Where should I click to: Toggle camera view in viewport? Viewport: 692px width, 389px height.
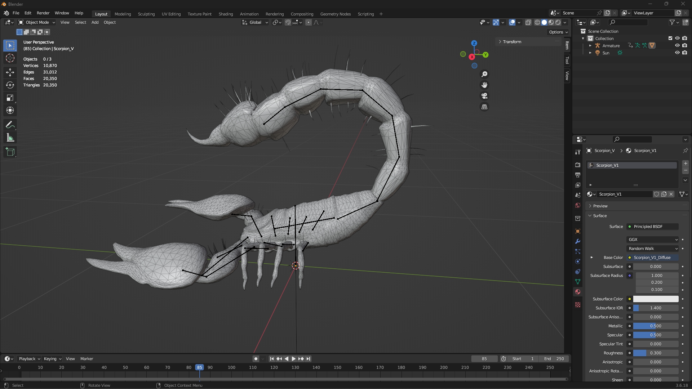[x=484, y=96]
